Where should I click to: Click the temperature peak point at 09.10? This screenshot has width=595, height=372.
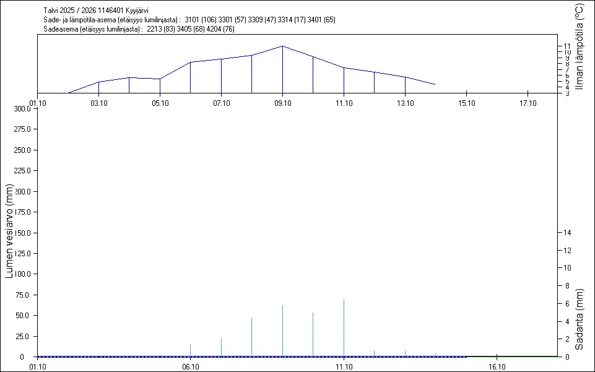point(282,46)
